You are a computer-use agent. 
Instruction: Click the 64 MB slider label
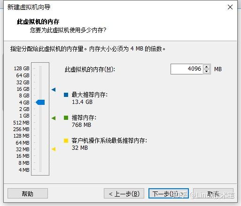click(x=23, y=143)
